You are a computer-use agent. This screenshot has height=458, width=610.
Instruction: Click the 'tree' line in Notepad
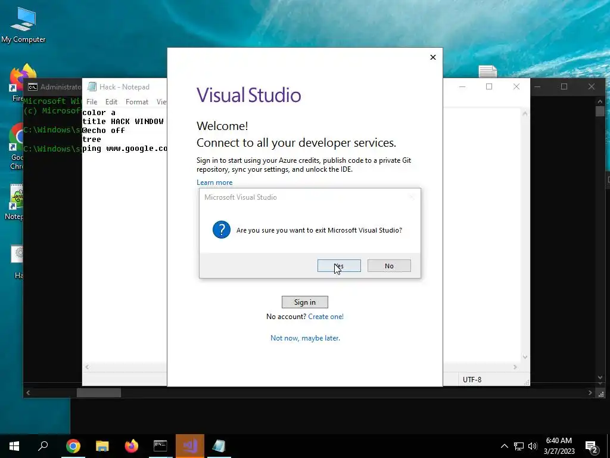click(92, 140)
